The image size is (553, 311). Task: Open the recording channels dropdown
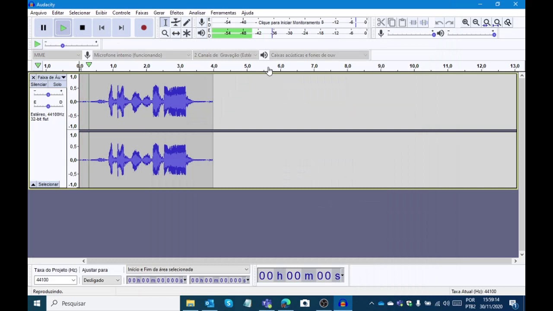pos(226,55)
